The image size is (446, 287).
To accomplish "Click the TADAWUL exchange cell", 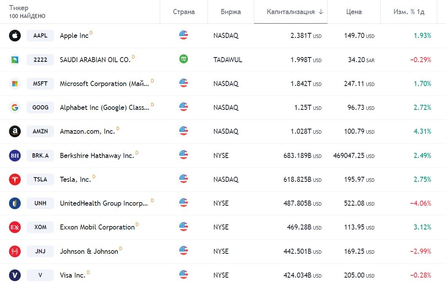I will pos(228,60).
